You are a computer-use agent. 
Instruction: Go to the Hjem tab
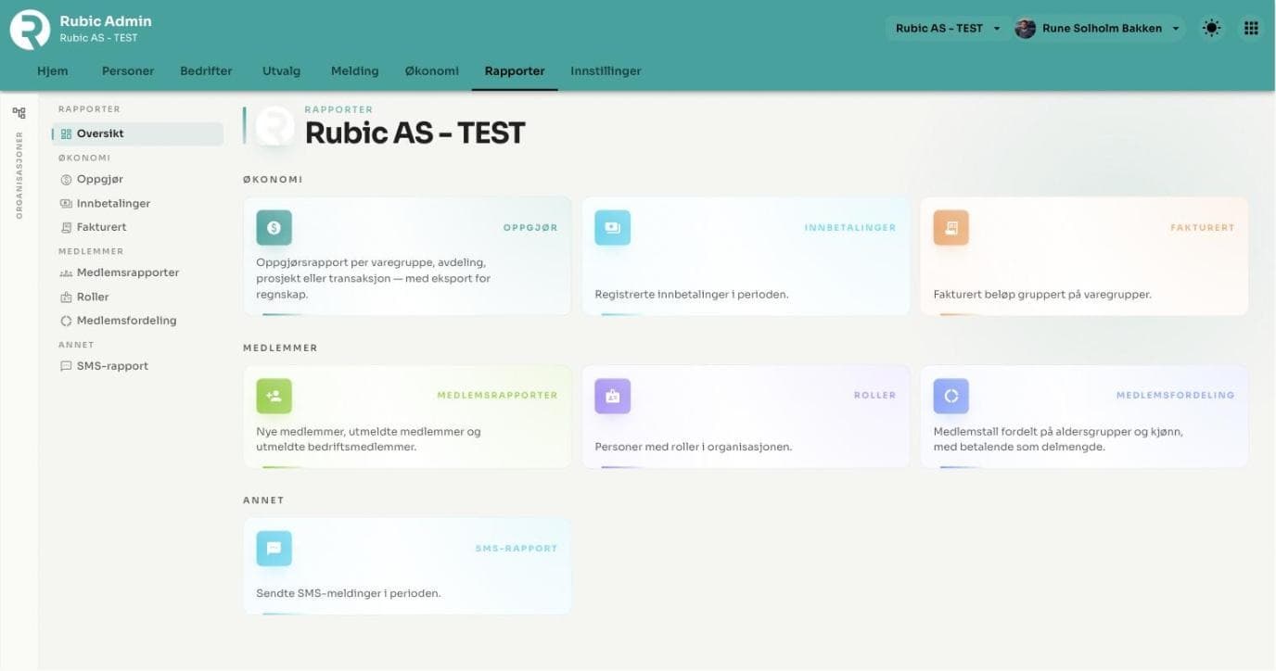click(53, 71)
